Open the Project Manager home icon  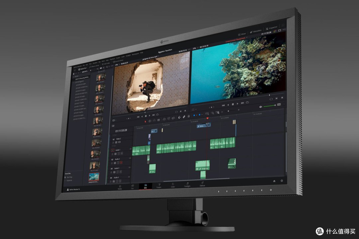pyautogui.click(x=274, y=181)
